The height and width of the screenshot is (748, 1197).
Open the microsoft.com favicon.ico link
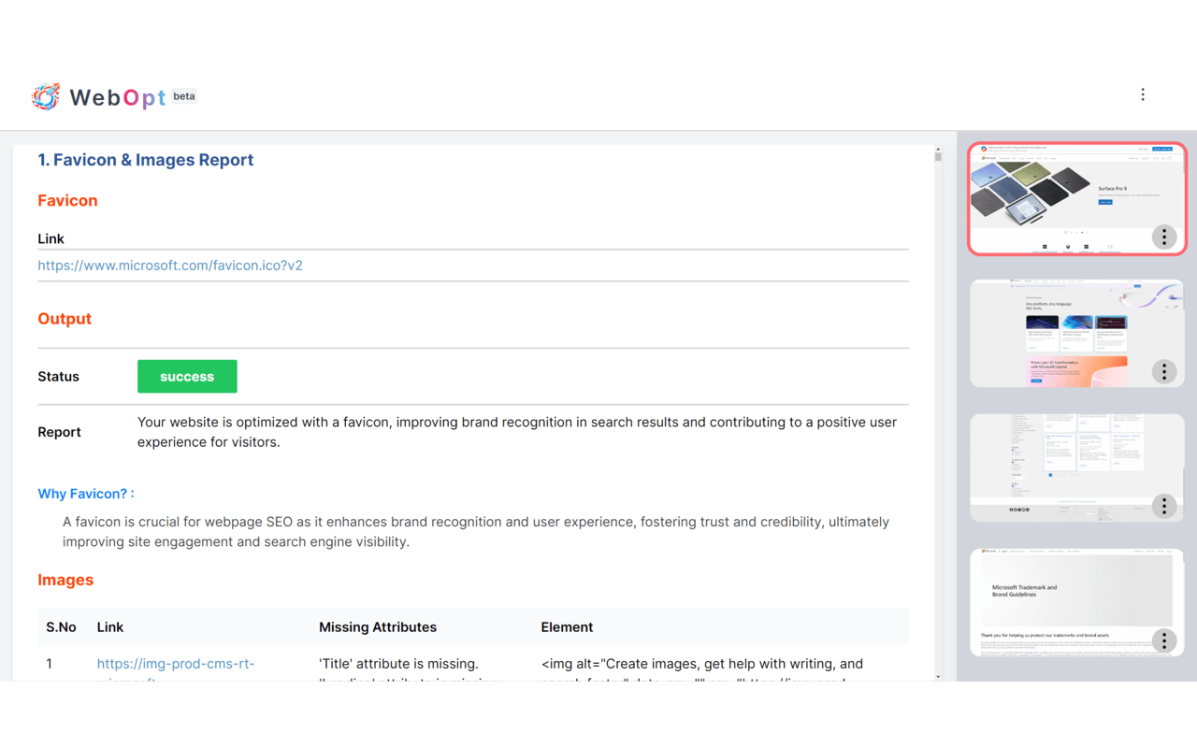pos(170,266)
